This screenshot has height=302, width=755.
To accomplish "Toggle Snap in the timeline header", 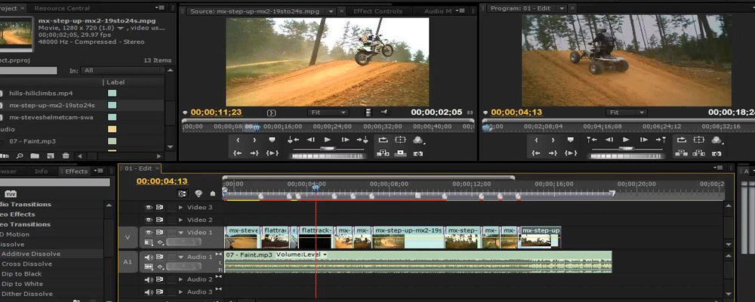I will pos(183,193).
